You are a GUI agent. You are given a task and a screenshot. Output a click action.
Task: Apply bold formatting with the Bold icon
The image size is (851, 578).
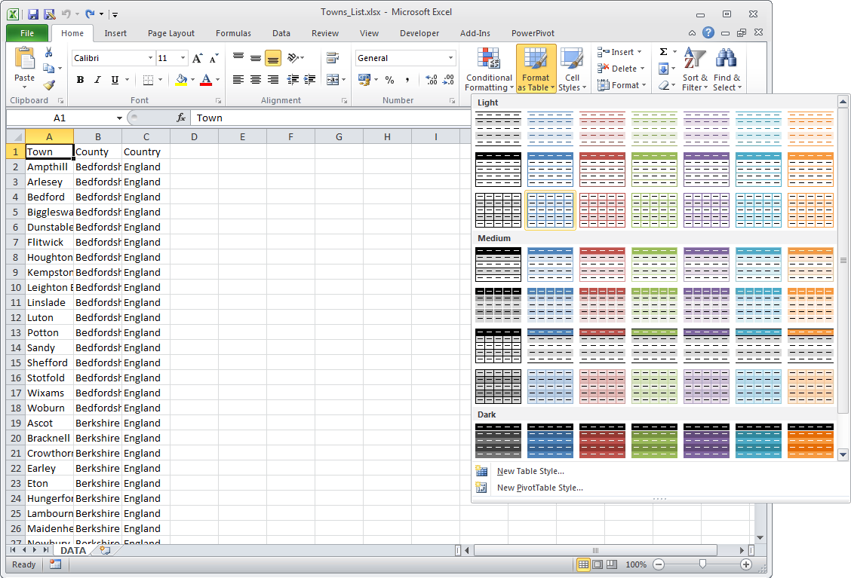coord(80,79)
